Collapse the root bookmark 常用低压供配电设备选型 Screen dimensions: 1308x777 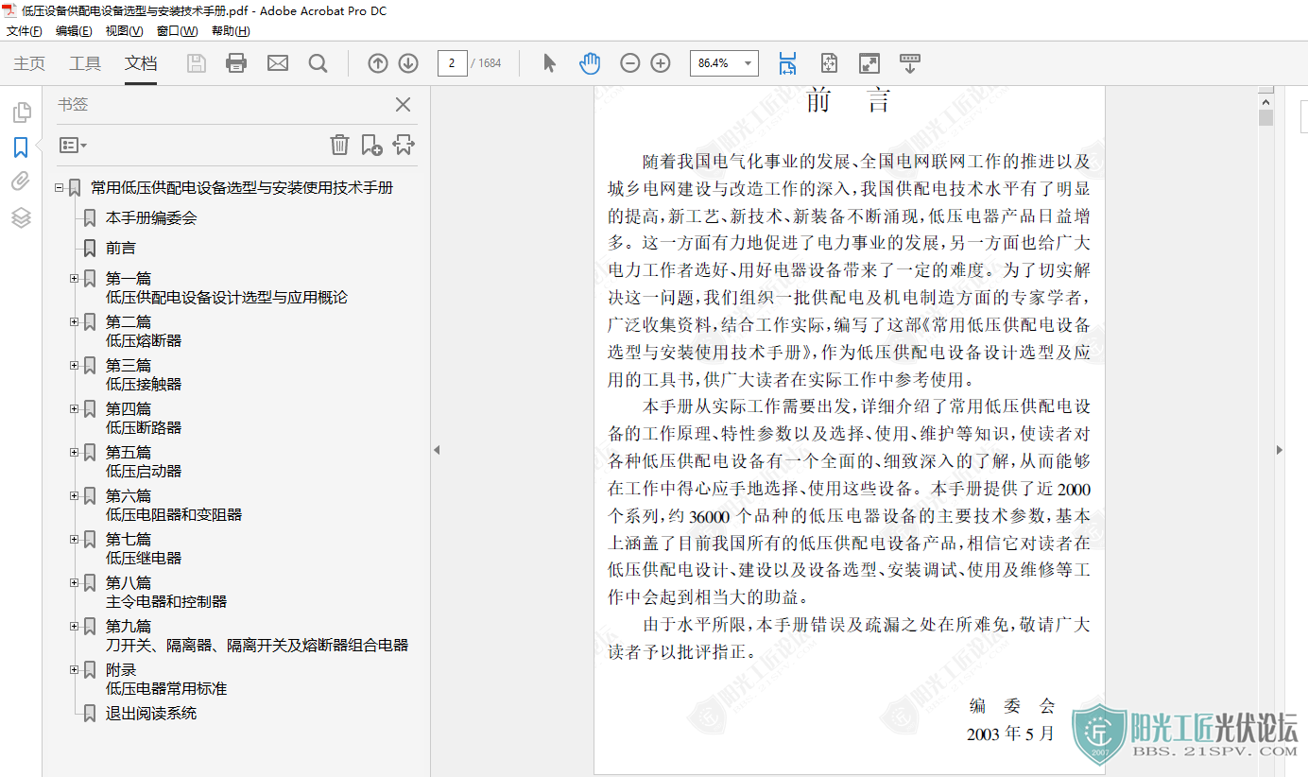click(59, 187)
